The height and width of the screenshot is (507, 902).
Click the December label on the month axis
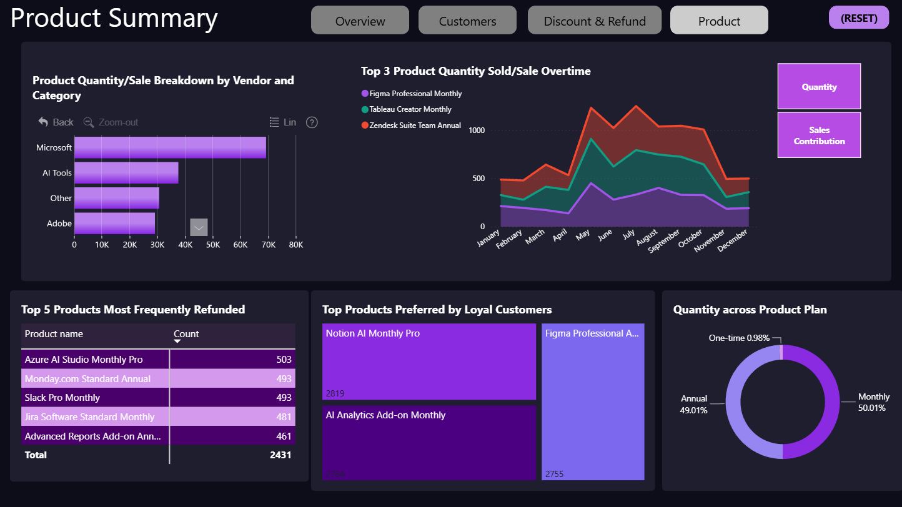pyautogui.click(x=733, y=240)
